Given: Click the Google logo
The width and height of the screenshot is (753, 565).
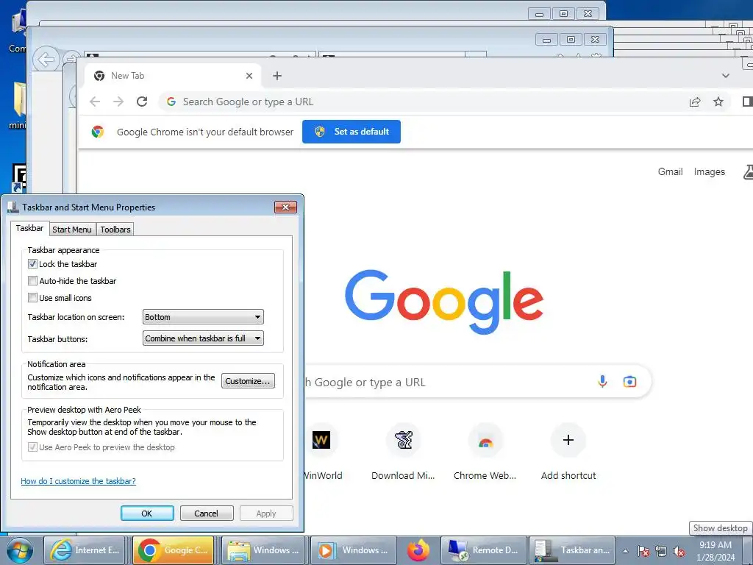Looking at the screenshot, I should [x=443, y=302].
